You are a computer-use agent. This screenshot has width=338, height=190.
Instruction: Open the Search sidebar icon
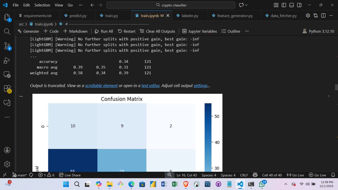pos(6,32)
